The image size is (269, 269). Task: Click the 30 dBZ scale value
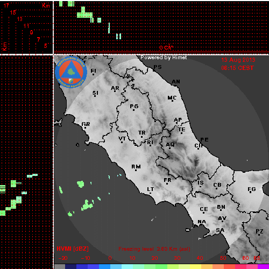(177, 258)
